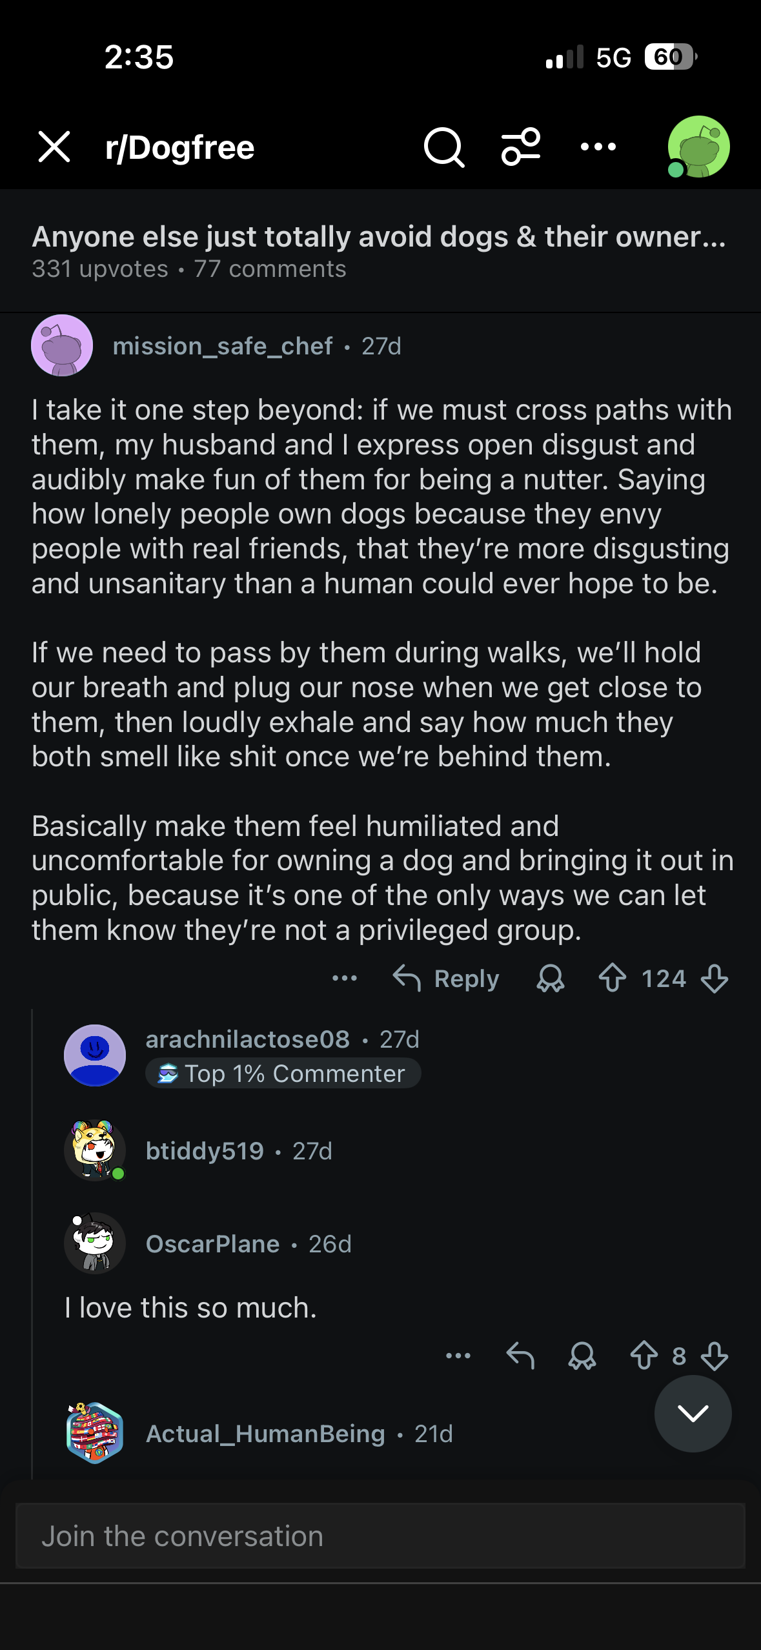Downvote mission_safe_chef's comment

(x=715, y=979)
